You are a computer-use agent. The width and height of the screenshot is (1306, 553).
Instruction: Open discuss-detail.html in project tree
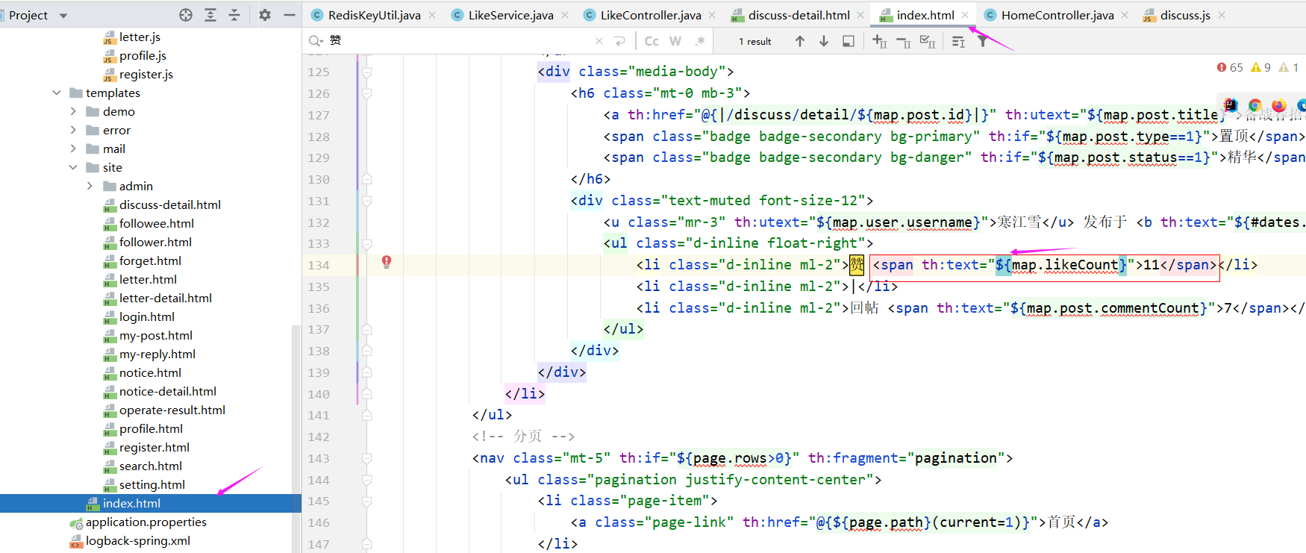(170, 204)
